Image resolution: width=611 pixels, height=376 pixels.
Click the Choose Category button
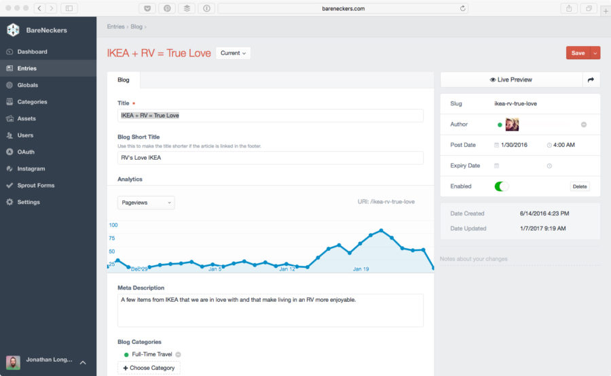click(x=149, y=368)
